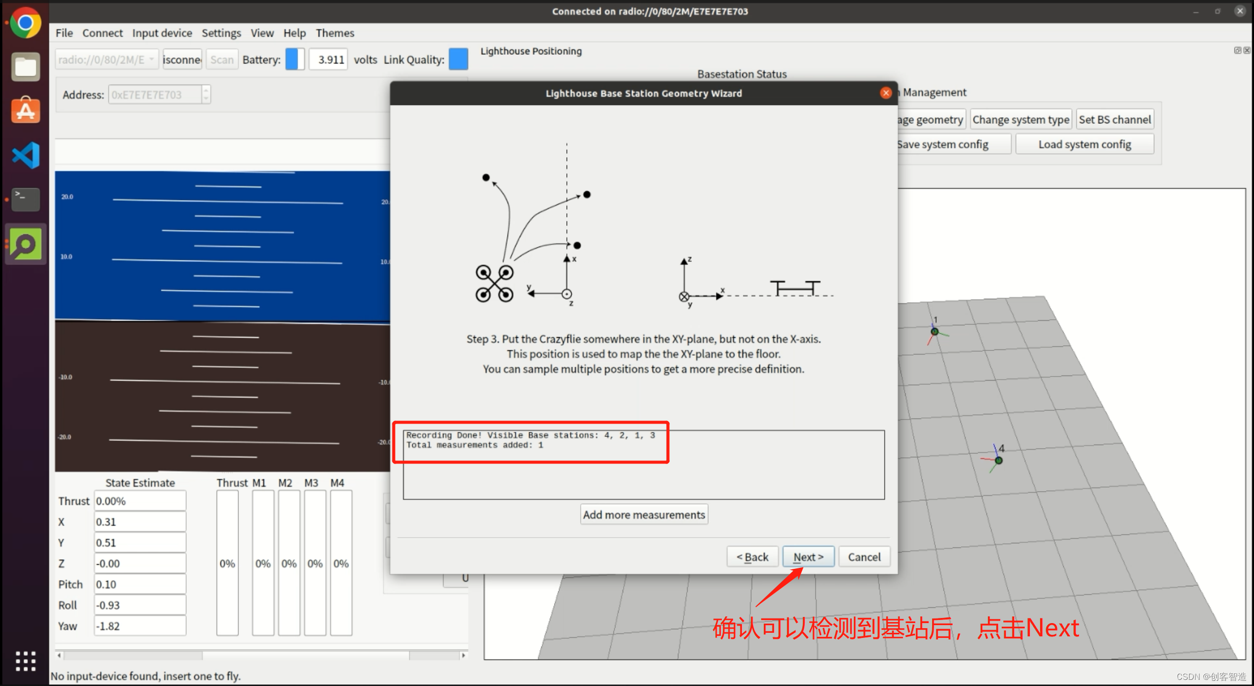Click the address field stepper arrows
1254x686 pixels.
pyautogui.click(x=206, y=95)
